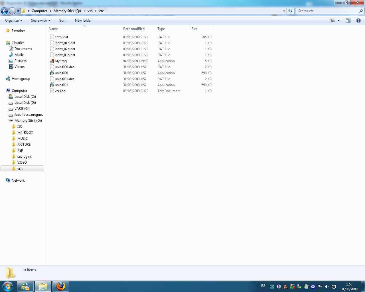Screen dimensions: 365x292
Task: Open Homegroup in the navigation pane
Action: point(21,79)
